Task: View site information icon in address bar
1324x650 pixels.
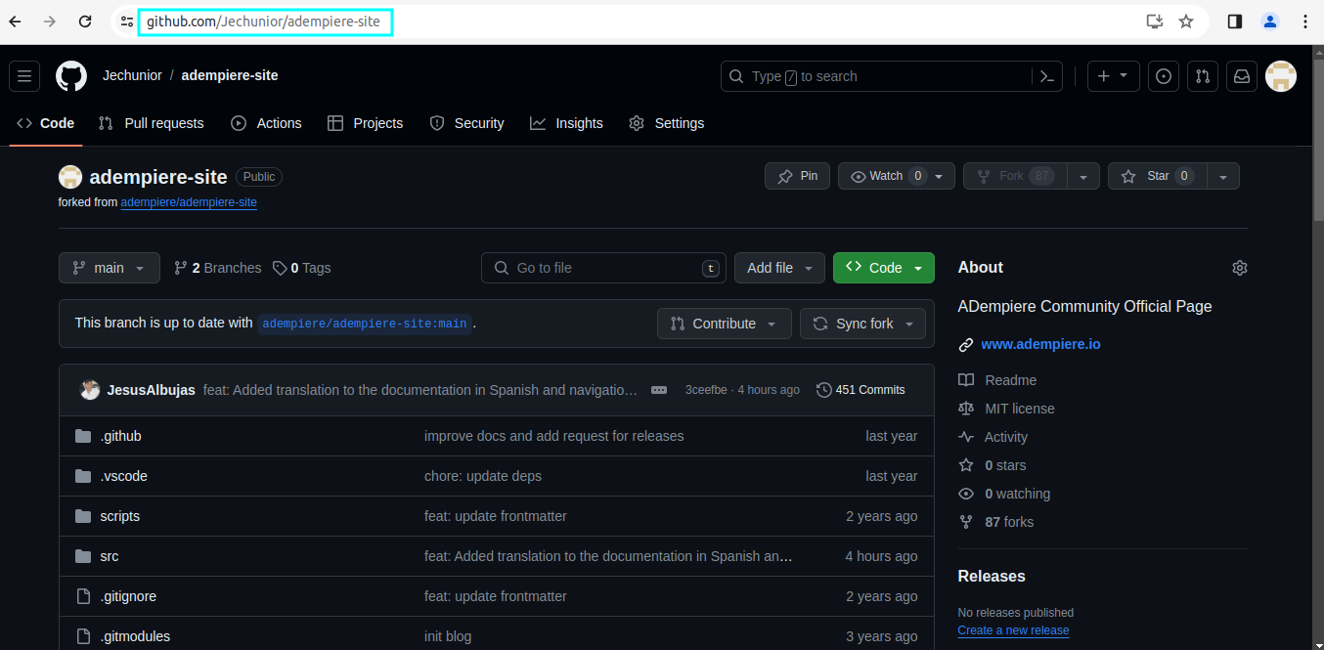Action: coord(127,22)
